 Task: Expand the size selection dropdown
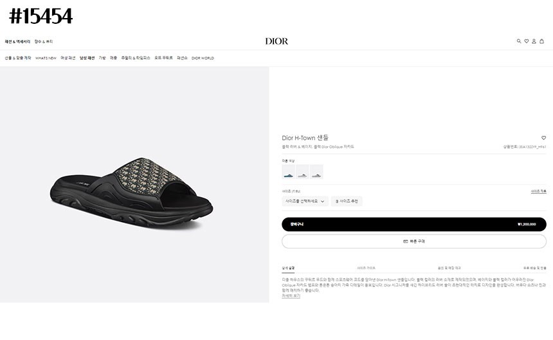305,202
